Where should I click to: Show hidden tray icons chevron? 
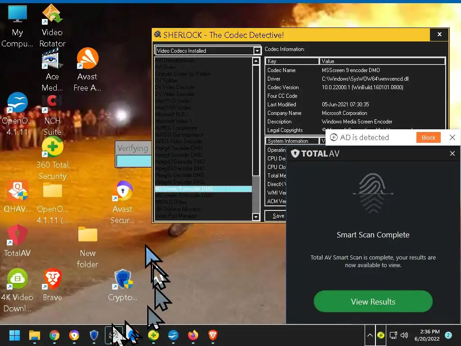point(370,335)
